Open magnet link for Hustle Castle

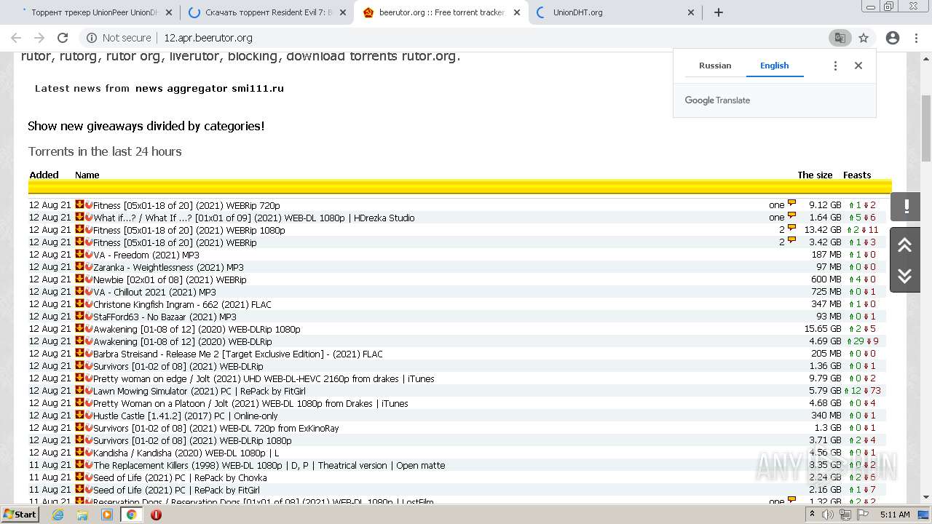coord(89,415)
